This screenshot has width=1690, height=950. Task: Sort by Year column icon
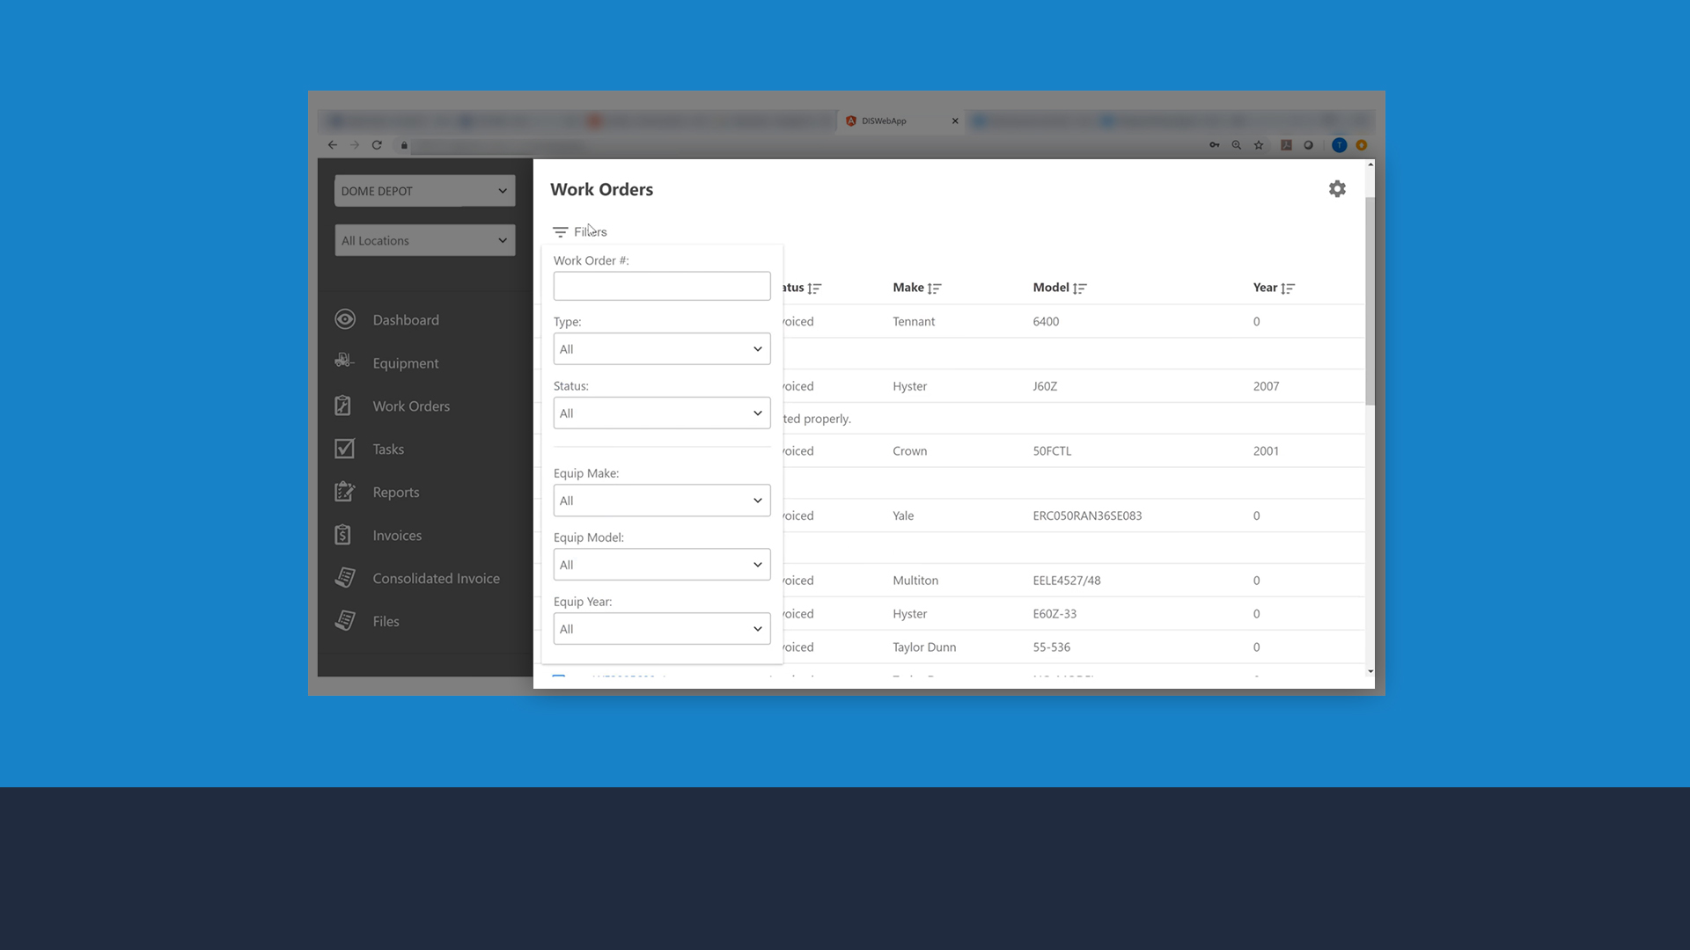pos(1288,289)
